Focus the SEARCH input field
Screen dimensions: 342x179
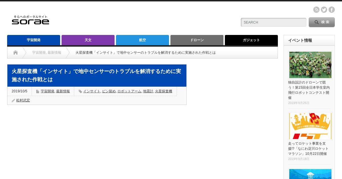[273, 22]
